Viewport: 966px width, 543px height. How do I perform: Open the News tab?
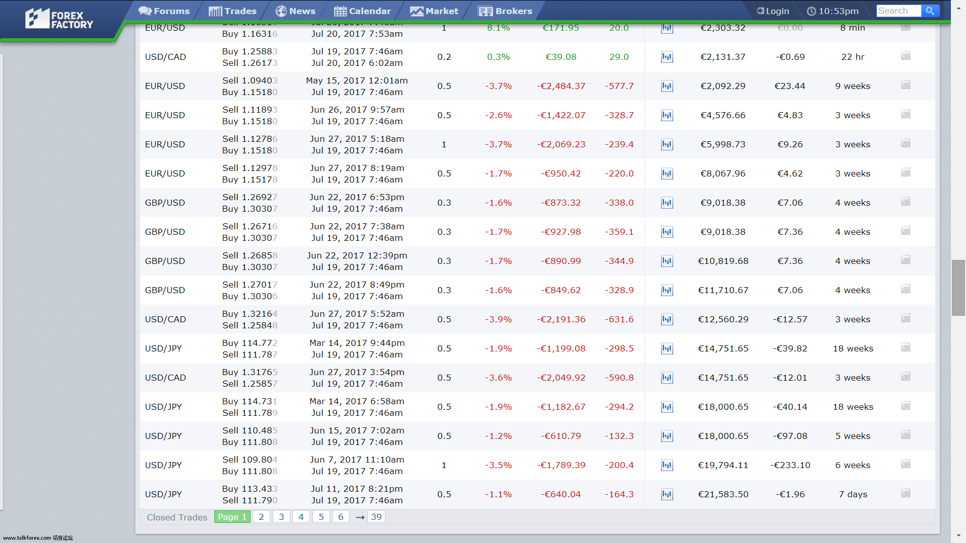click(295, 11)
